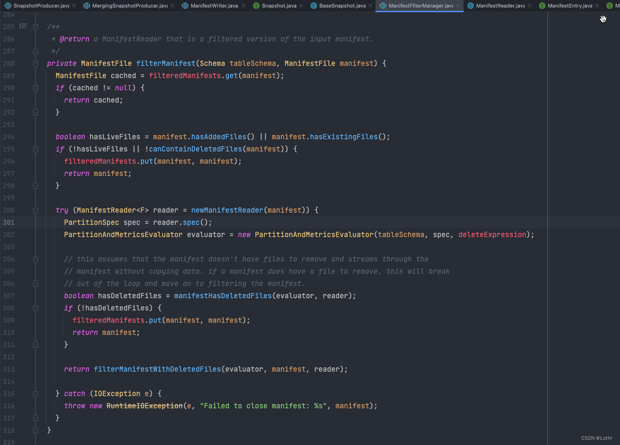
Task: Switch to the Snapshot.java tab
Action: pos(279,6)
